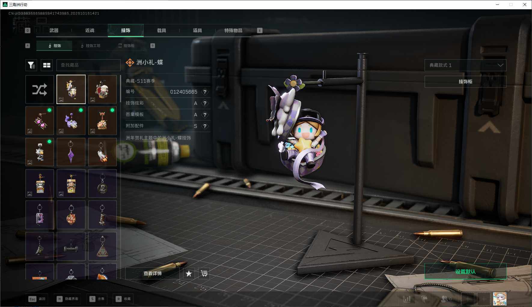532x307 pixels.
Task: Click the cart list icon beside the star
Action: coord(204,273)
